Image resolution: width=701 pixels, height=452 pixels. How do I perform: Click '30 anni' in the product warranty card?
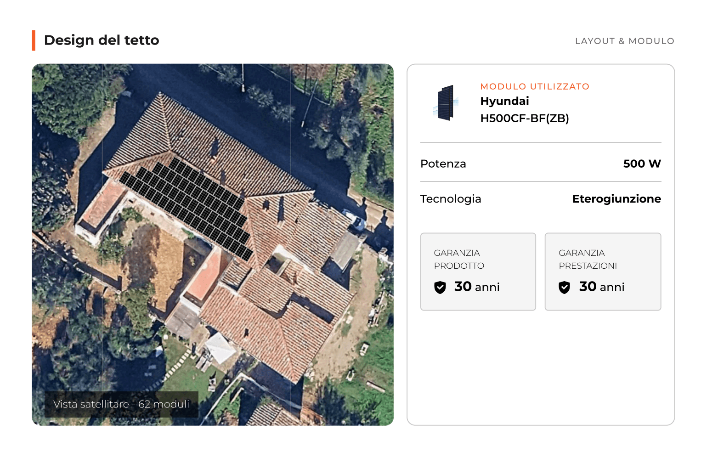[477, 287]
